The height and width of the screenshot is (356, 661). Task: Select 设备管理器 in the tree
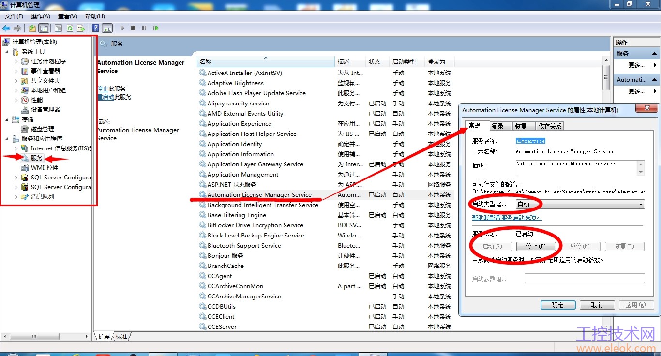(x=45, y=110)
